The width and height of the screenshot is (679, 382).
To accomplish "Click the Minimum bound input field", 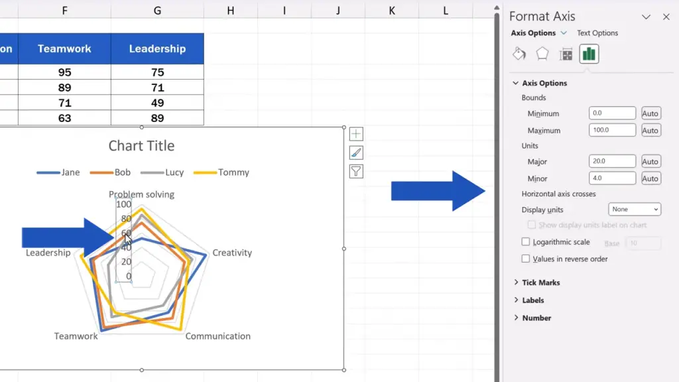I will [x=612, y=113].
